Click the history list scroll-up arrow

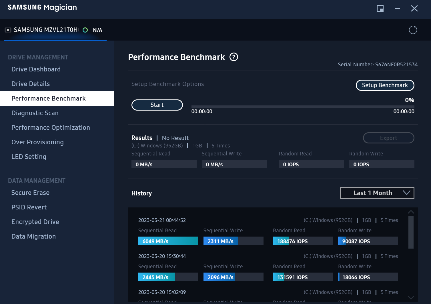coord(411,212)
